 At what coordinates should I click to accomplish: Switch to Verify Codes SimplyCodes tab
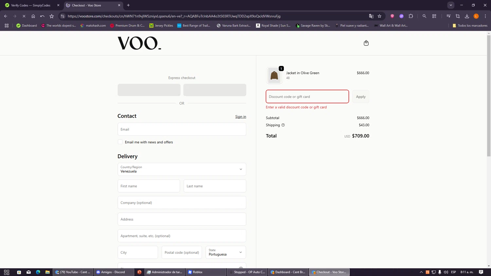pyautogui.click(x=30, y=5)
